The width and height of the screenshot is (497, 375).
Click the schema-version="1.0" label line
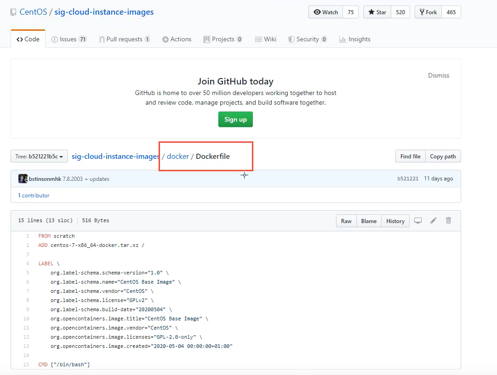(110, 273)
